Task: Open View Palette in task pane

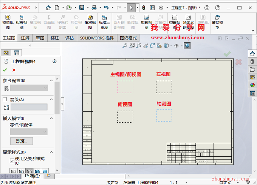Action: pyautogui.click(x=252, y=77)
